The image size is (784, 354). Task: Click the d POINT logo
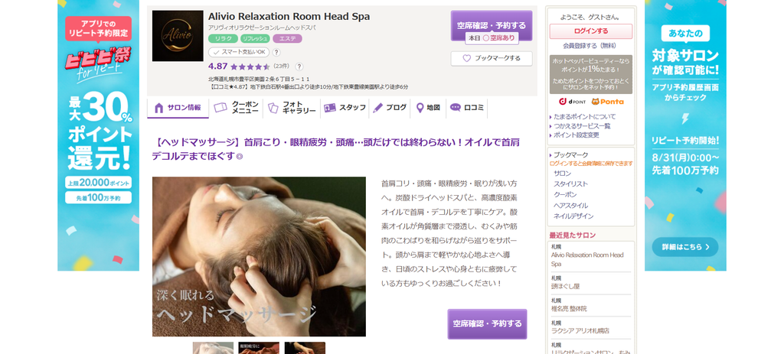pos(571,102)
